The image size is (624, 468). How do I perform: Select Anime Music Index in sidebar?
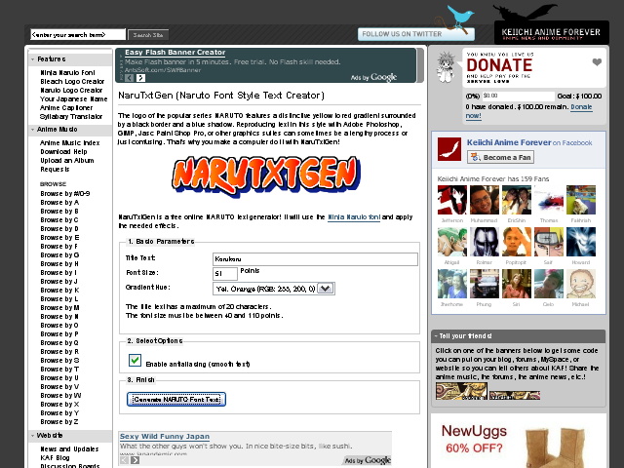click(x=69, y=142)
